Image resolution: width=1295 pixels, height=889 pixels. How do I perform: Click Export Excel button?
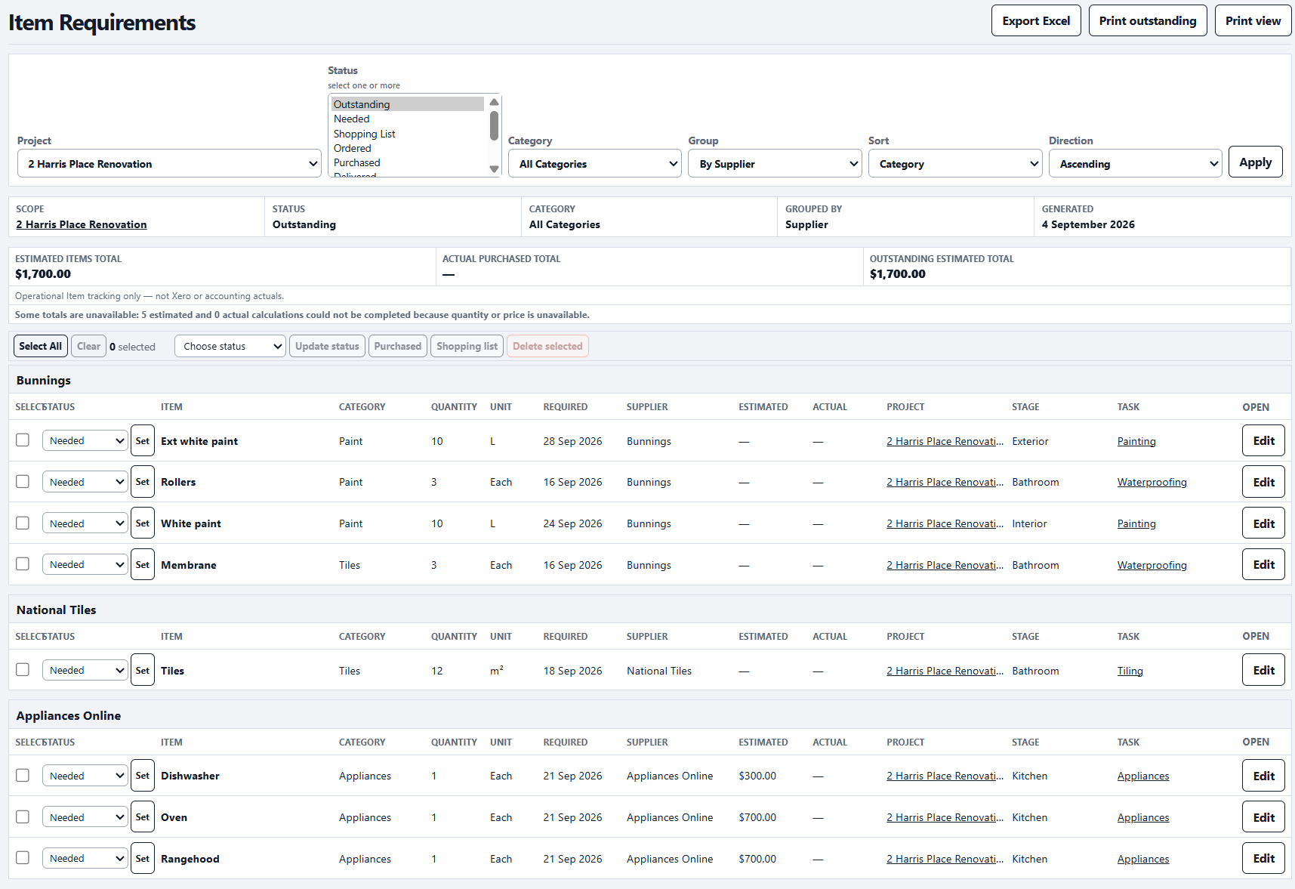coord(1036,20)
